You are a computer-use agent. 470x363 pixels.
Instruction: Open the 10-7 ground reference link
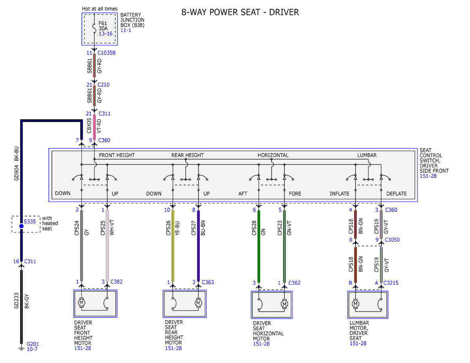33,349
